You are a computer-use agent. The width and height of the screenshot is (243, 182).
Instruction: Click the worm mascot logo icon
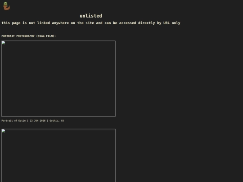coord(6,6)
